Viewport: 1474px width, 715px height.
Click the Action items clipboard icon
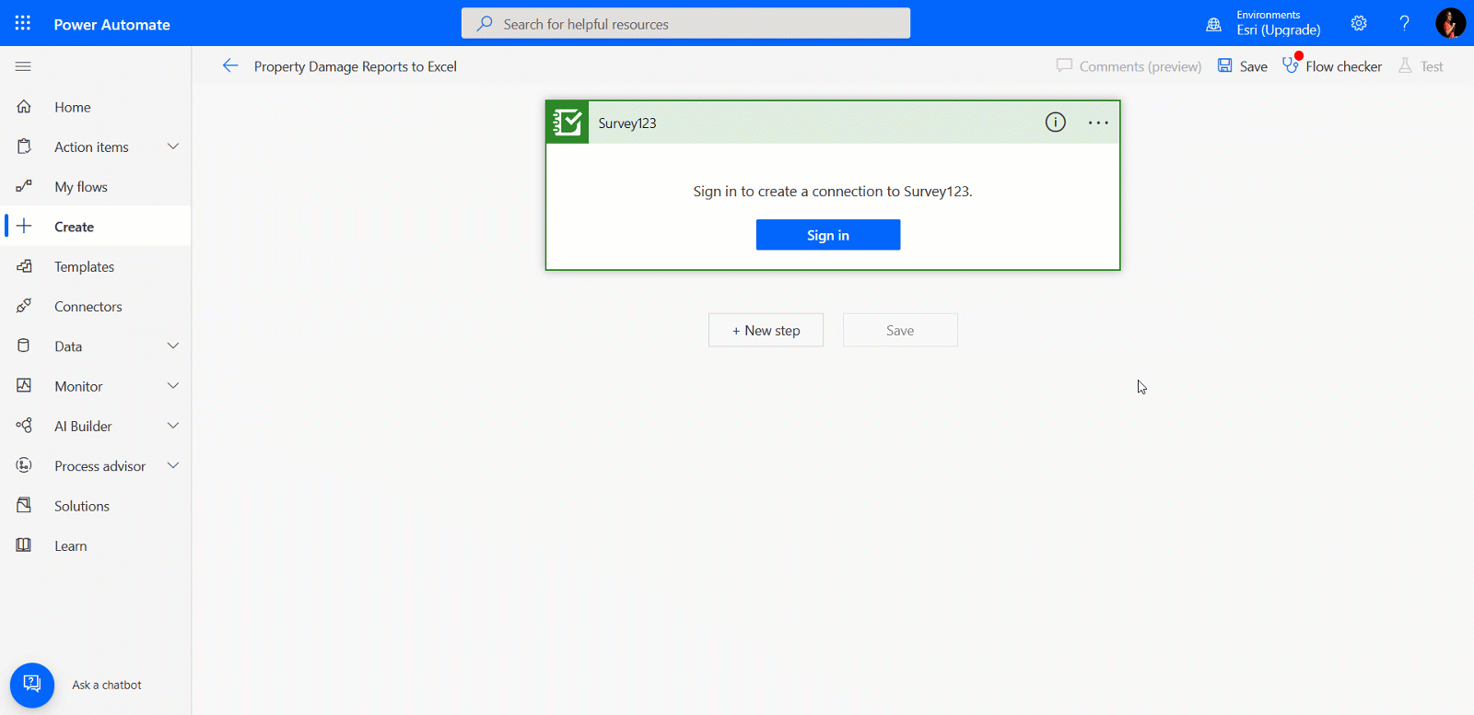24,147
